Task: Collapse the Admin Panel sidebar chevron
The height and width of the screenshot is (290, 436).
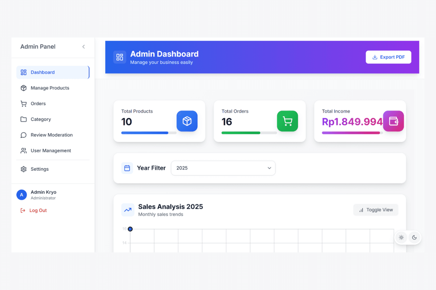Action: coord(84,47)
